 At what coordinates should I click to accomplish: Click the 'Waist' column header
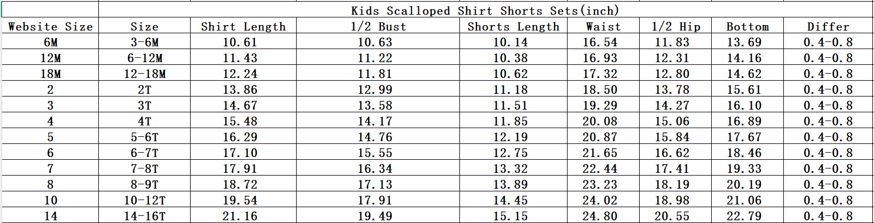point(603,26)
